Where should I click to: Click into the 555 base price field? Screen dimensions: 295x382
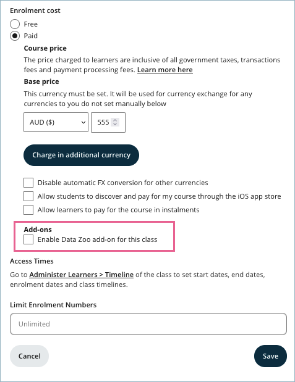coord(108,122)
